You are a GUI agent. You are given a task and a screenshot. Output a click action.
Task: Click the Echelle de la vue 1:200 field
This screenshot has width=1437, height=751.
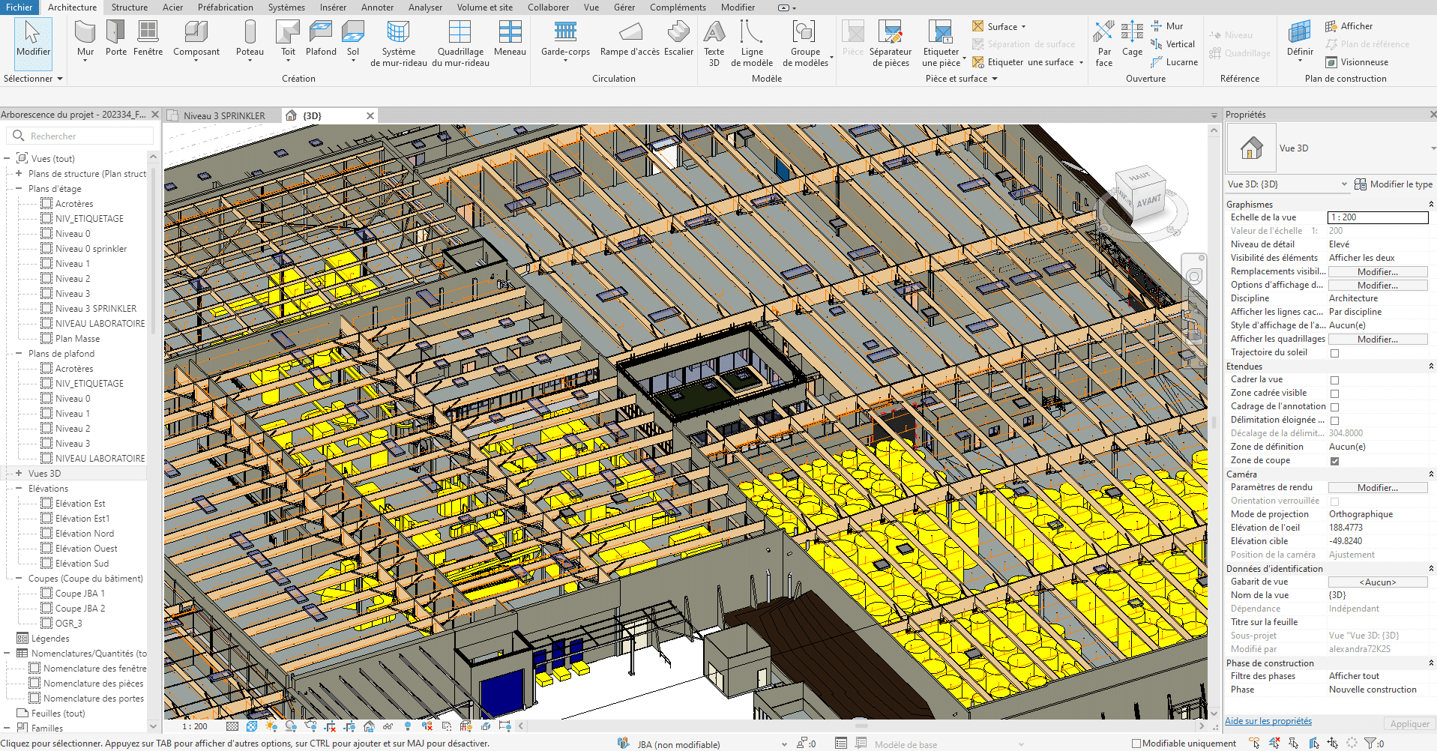1378,217
